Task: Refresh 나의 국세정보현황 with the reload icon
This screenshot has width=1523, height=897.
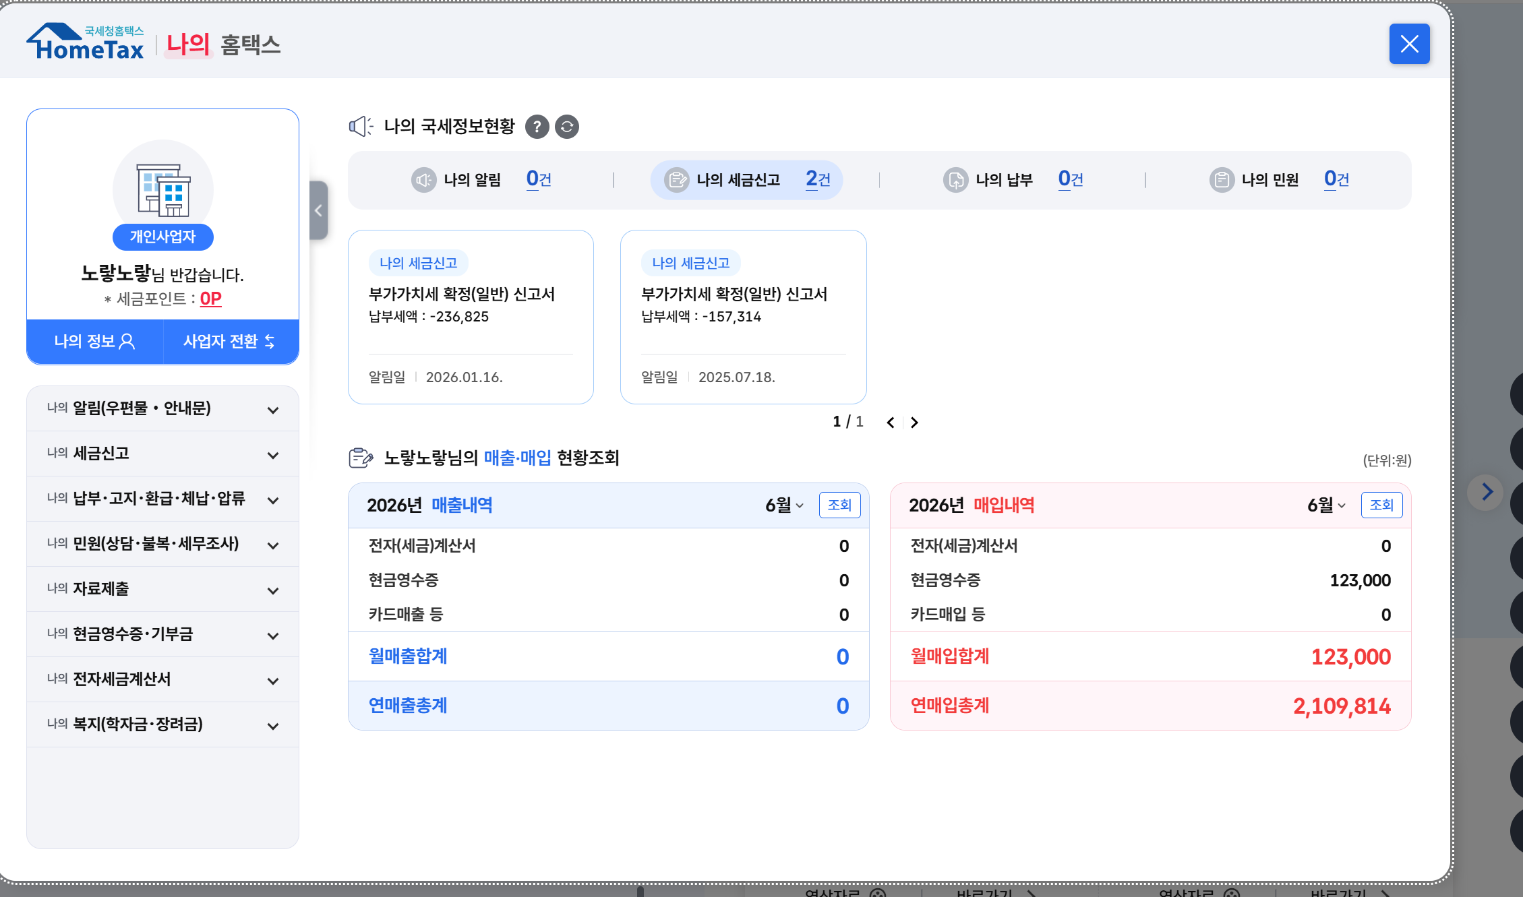Action: click(567, 127)
